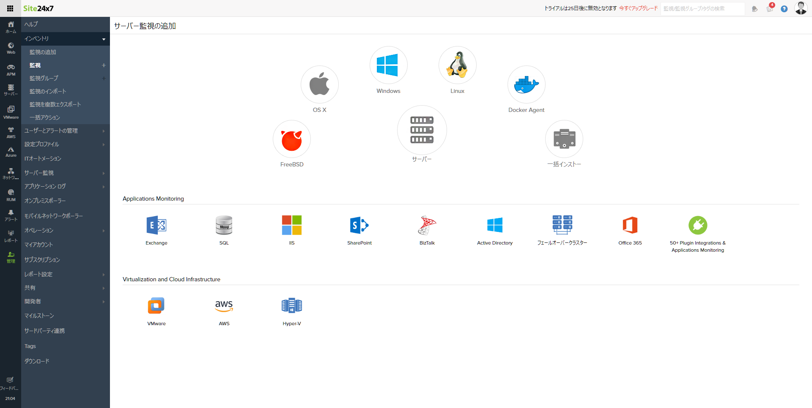Viewport: 812px width, 408px height.
Task: Select the FreeBSD monitor icon
Action: (292, 139)
